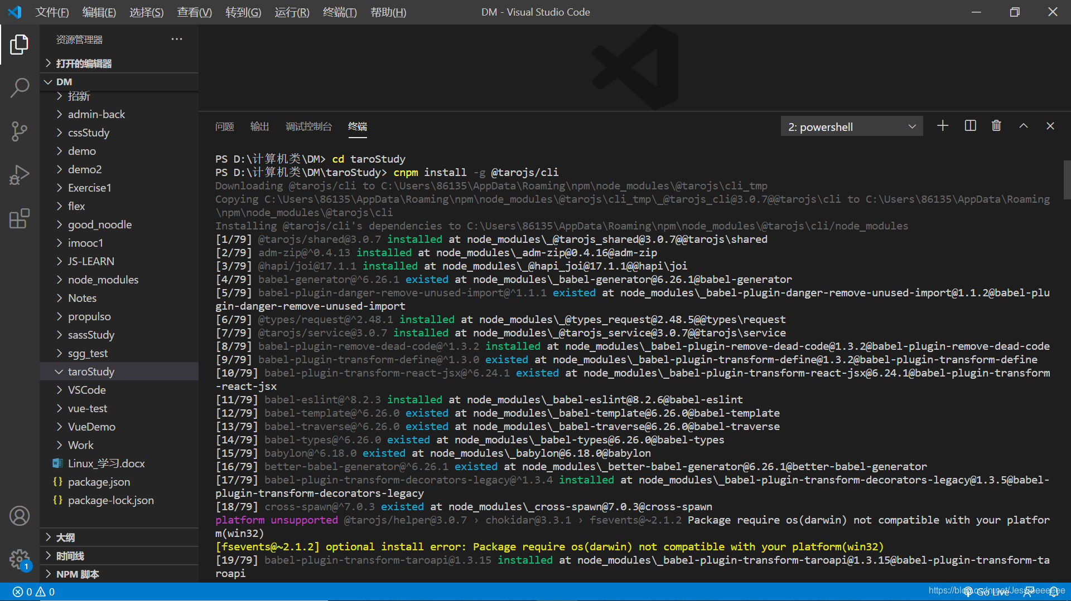
Task: Open the 转到(G) menu
Action: point(243,12)
